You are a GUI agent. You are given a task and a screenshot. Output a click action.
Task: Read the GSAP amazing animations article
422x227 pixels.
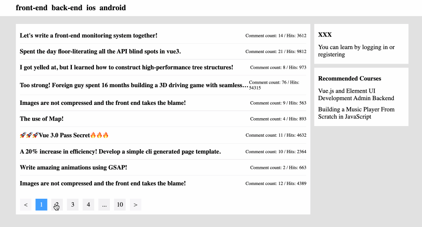73,168
